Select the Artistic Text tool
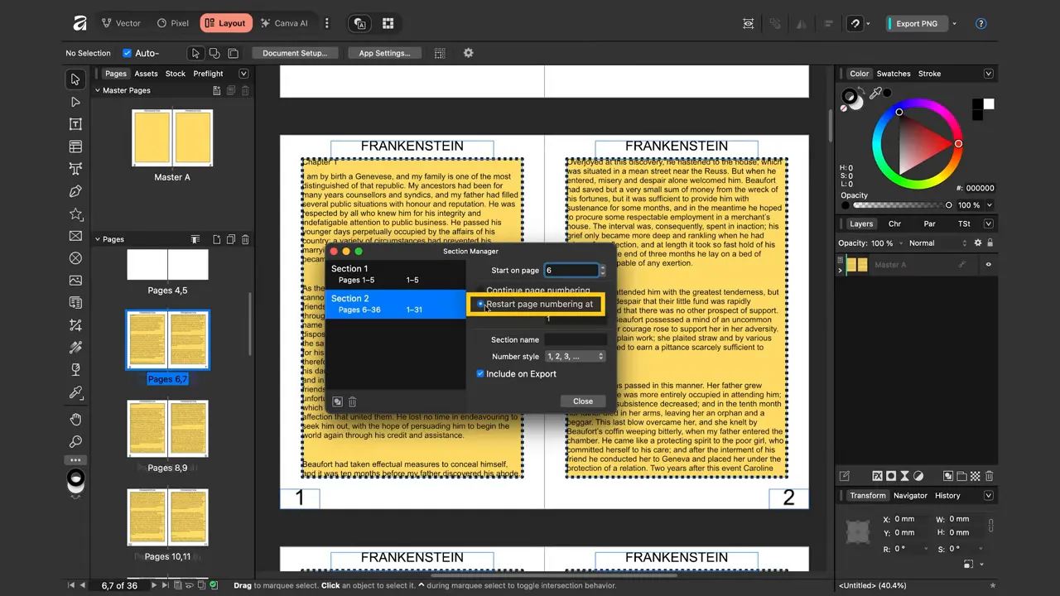1060x596 pixels. pos(75,169)
